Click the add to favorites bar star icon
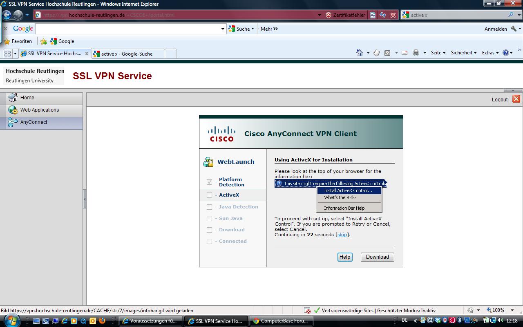523x327 pixels. coord(44,41)
